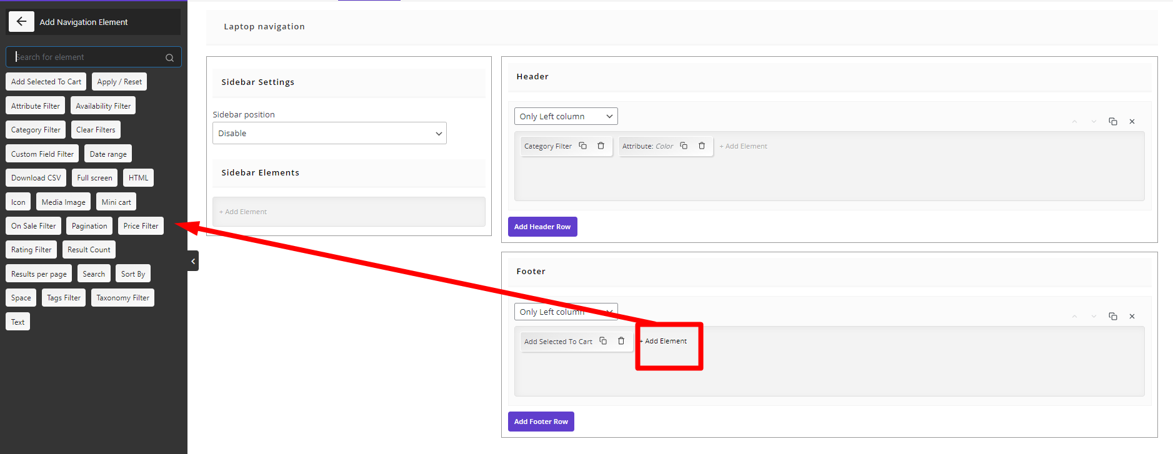Select the HTML element

coord(138,178)
